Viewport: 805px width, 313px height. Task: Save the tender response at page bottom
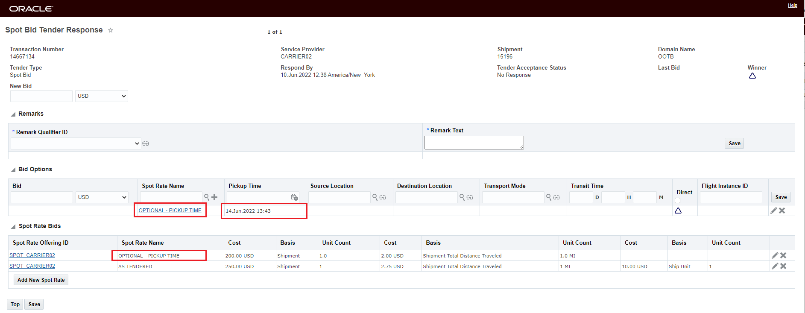point(34,304)
